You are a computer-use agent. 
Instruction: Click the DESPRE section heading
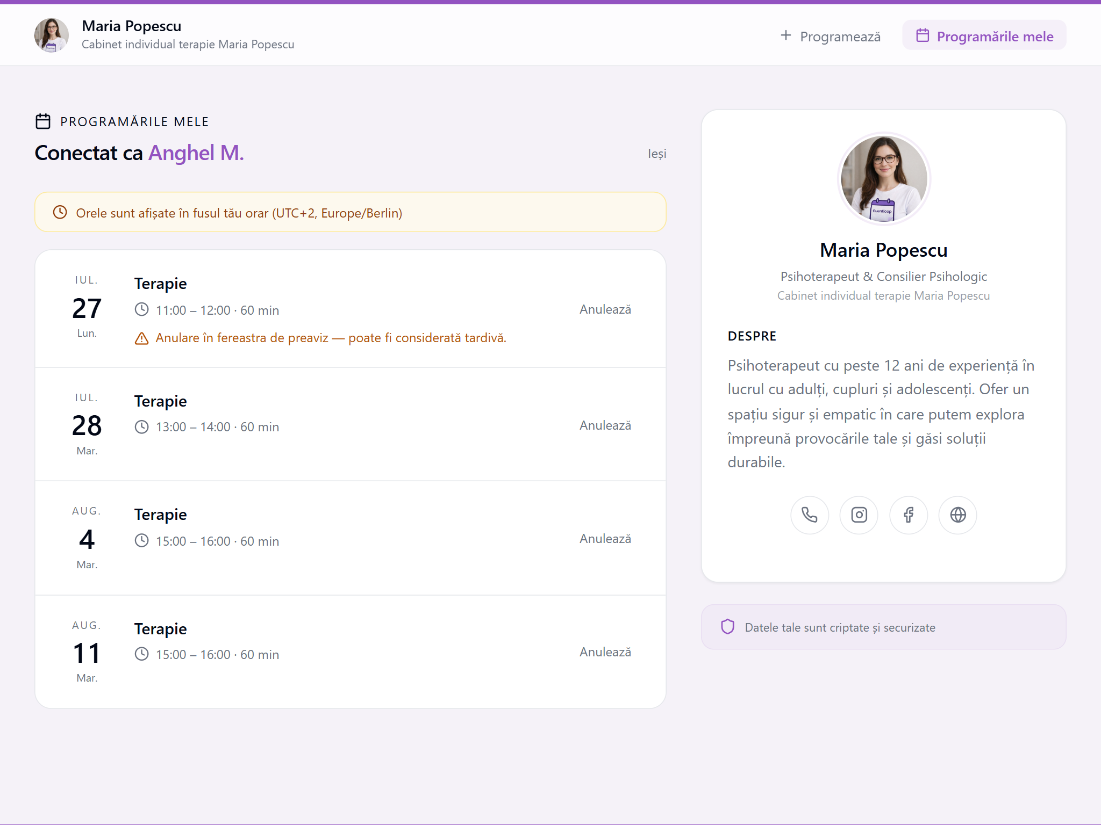tap(752, 336)
